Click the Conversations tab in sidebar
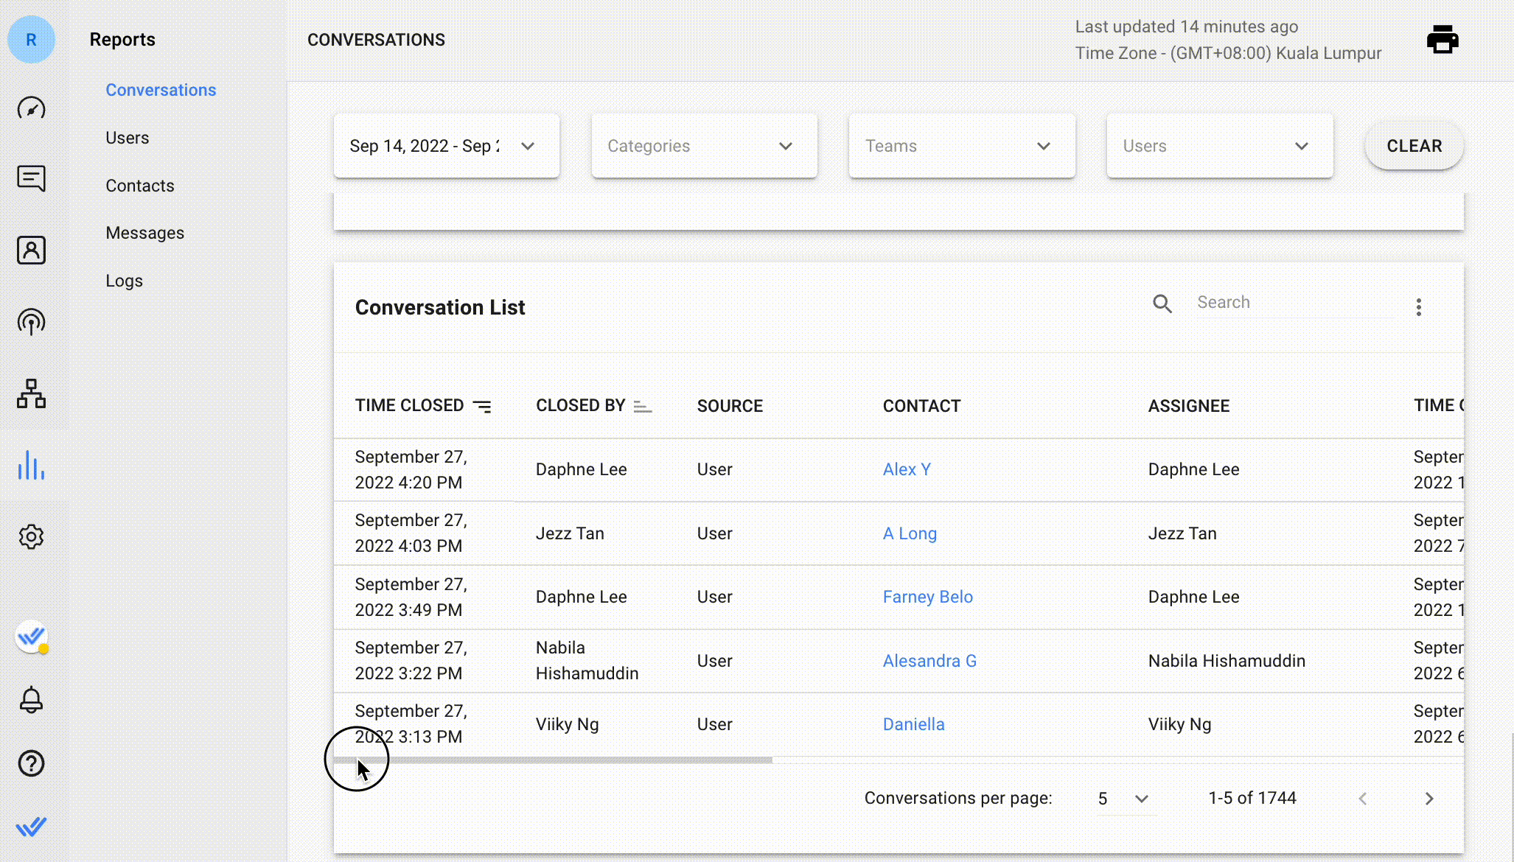1514x862 pixels. 160,89
